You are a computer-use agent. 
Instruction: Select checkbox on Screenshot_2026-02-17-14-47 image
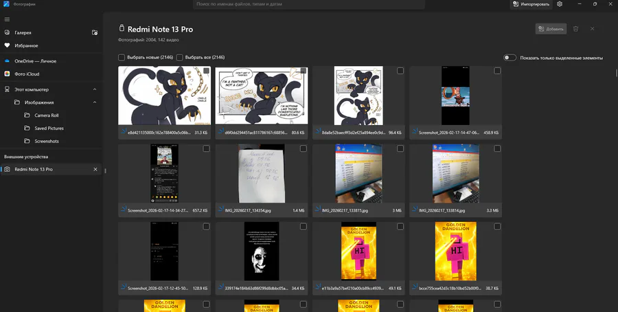coord(497,71)
